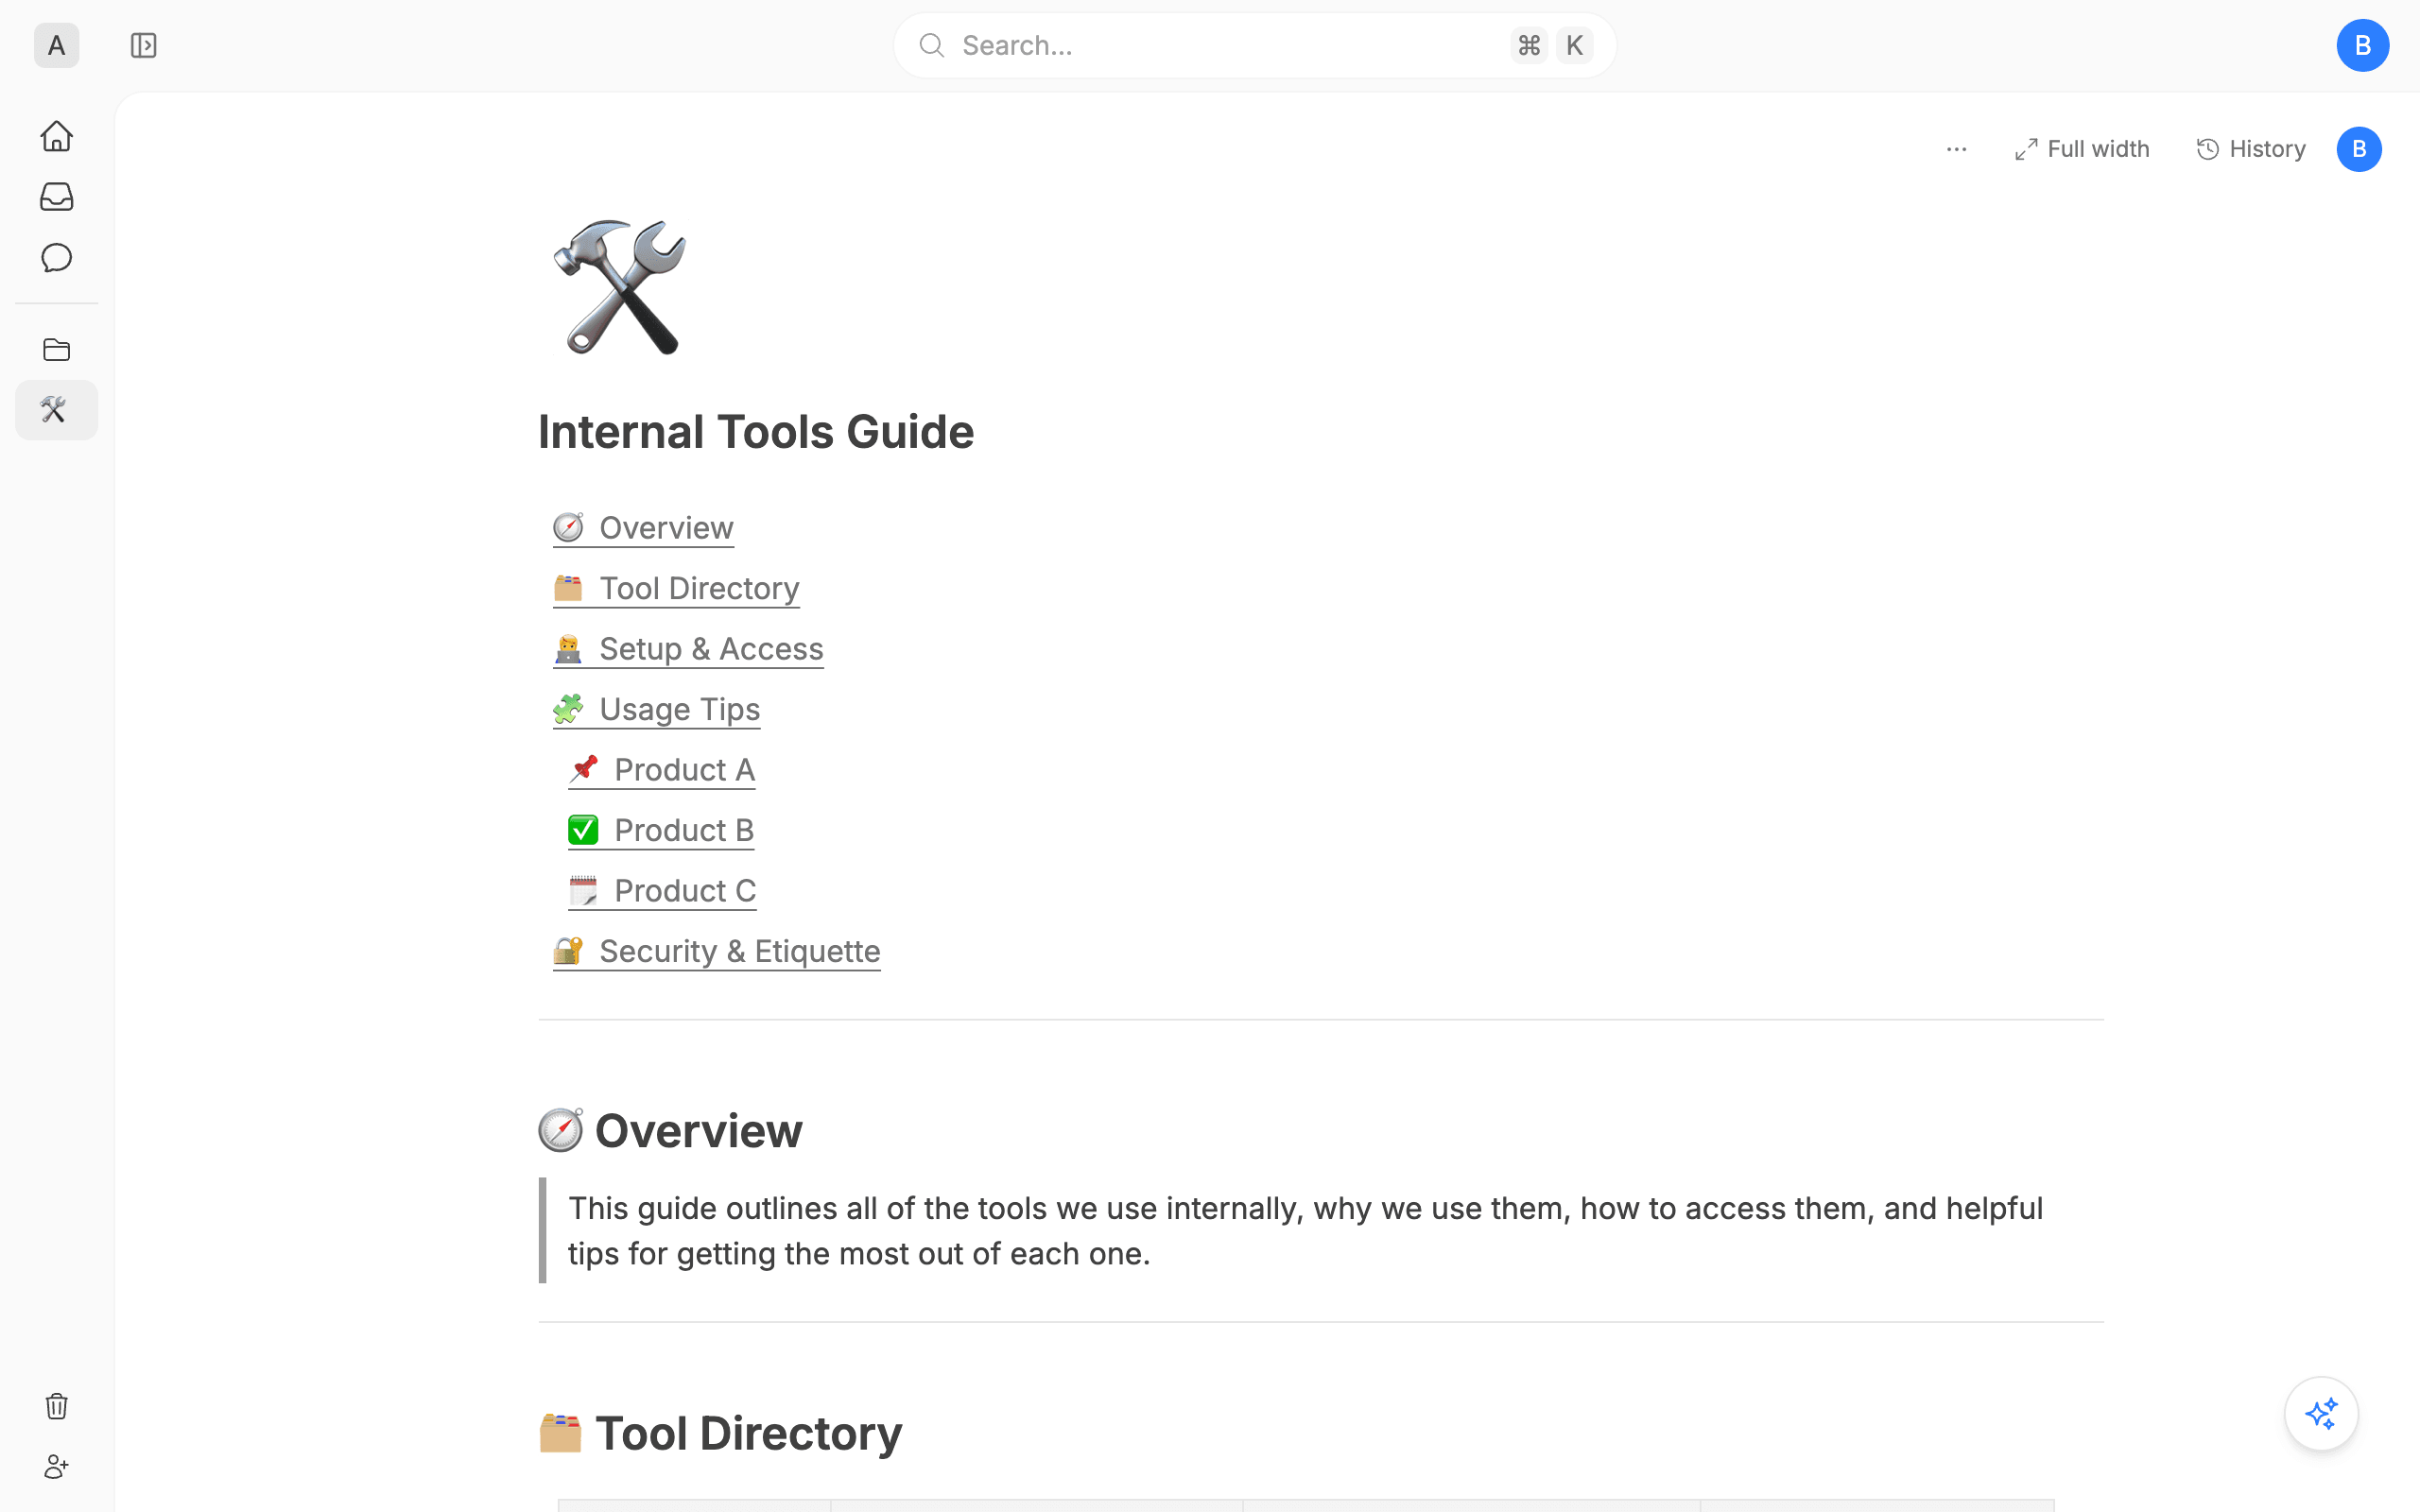
Task: Toggle Full width page layout
Action: pyautogui.click(x=2081, y=149)
